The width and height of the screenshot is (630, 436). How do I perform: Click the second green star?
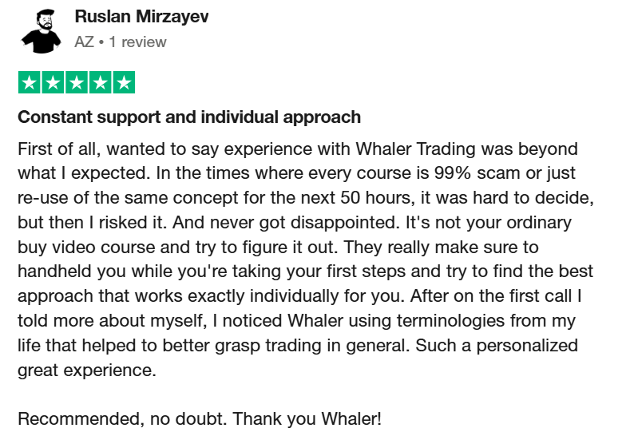(53, 82)
